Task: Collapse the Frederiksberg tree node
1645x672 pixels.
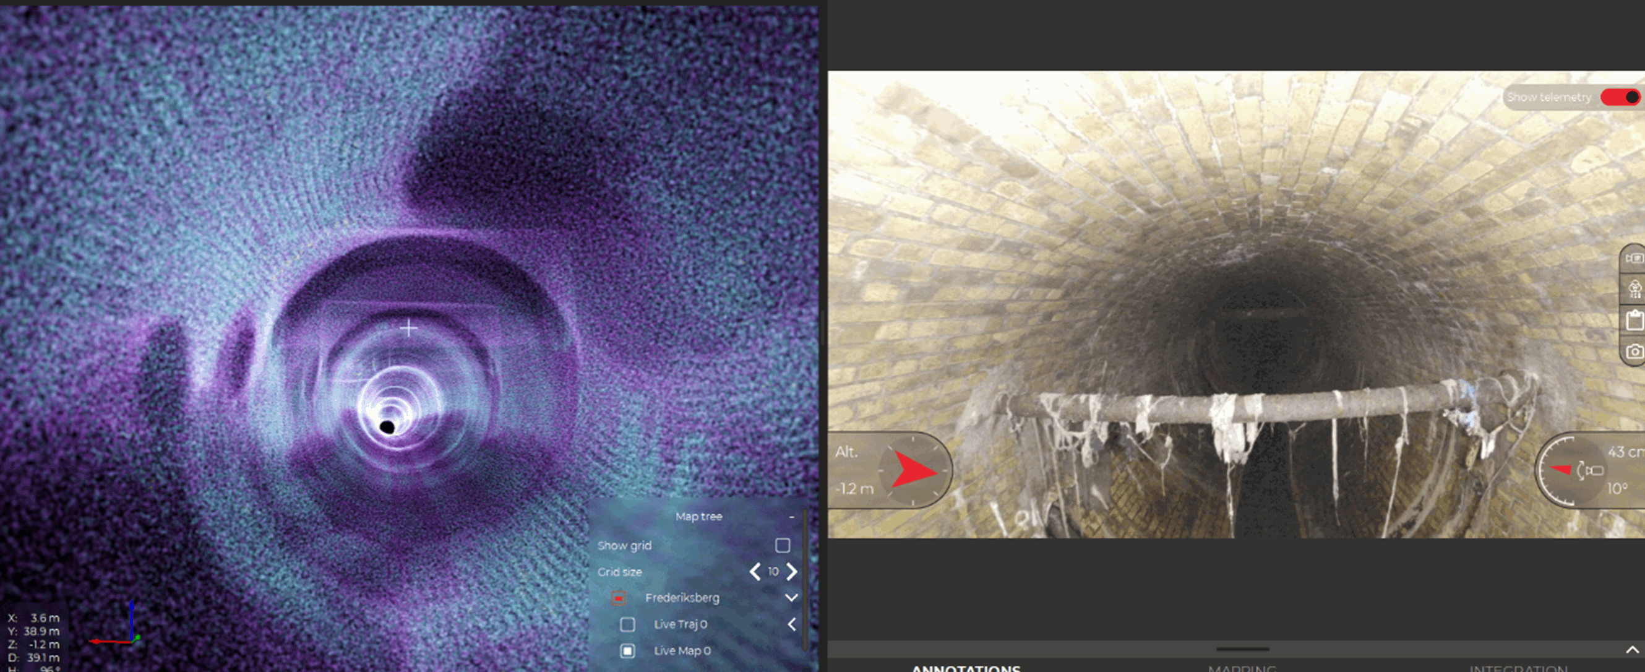Action: 791,598
